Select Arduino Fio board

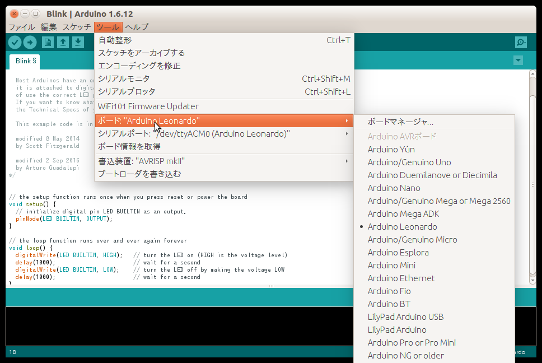point(434,291)
